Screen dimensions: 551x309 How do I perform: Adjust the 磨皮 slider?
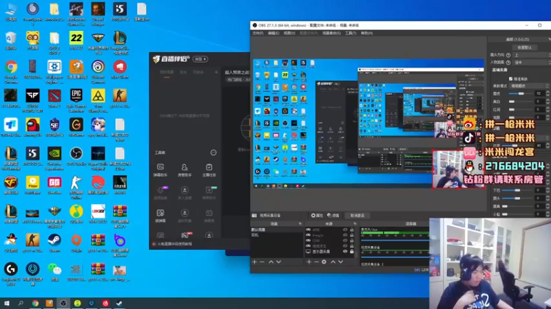(x=521, y=93)
